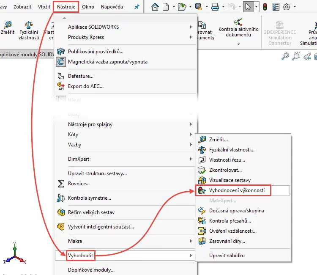Select Upravit strukturu sestavy...

[x=126, y=173]
